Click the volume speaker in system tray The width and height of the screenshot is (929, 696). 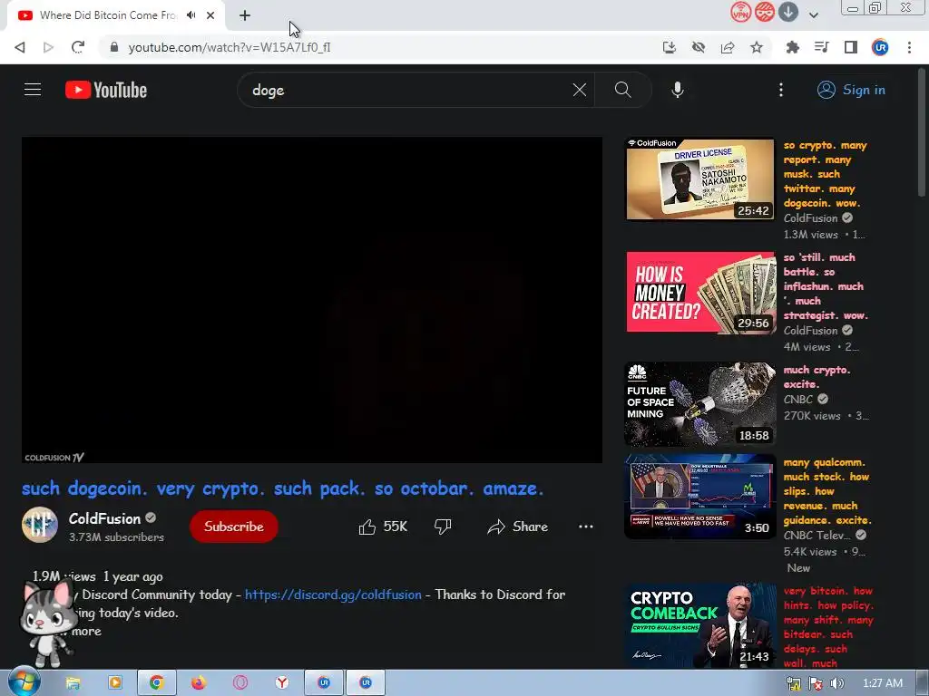pos(837,683)
